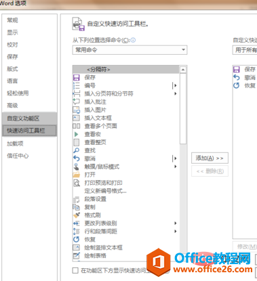The height and width of the screenshot is (281, 257).
Task: Click the 修改(M) button
Action: click(245, 246)
